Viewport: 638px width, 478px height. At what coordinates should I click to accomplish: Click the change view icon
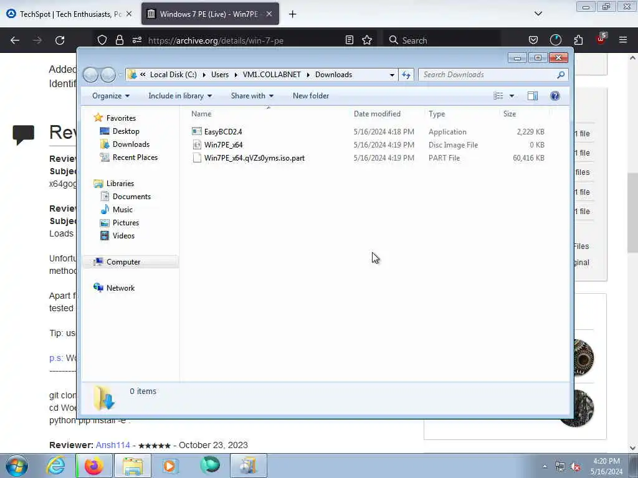coord(498,96)
